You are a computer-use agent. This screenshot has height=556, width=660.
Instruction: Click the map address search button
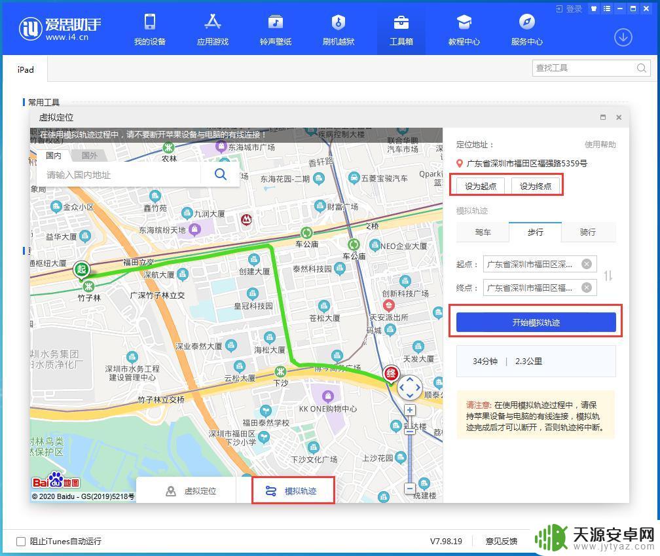click(x=220, y=174)
